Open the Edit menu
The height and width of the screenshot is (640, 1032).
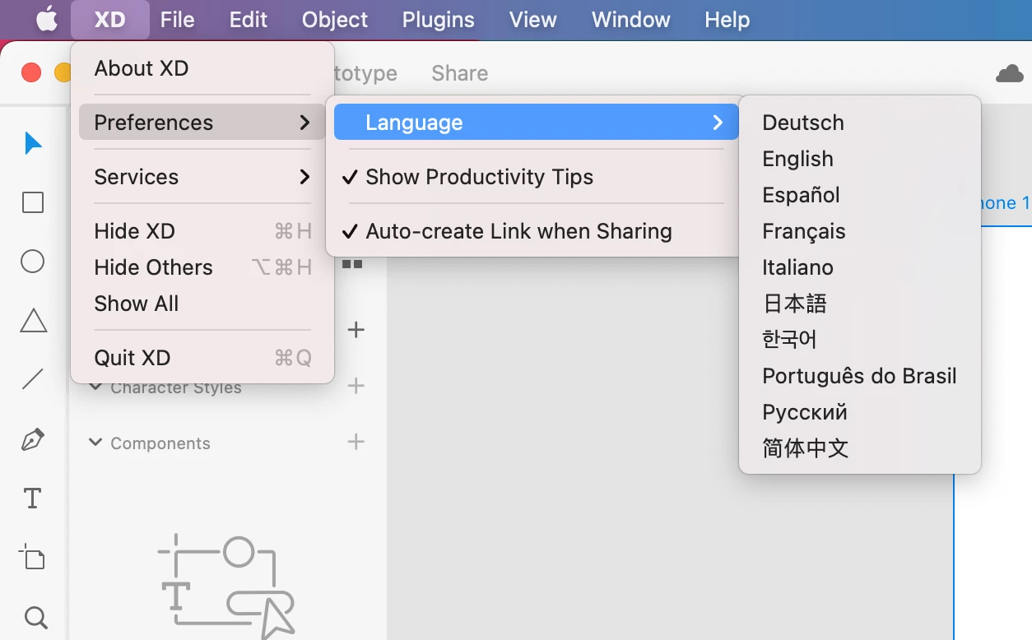(x=249, y=19)
